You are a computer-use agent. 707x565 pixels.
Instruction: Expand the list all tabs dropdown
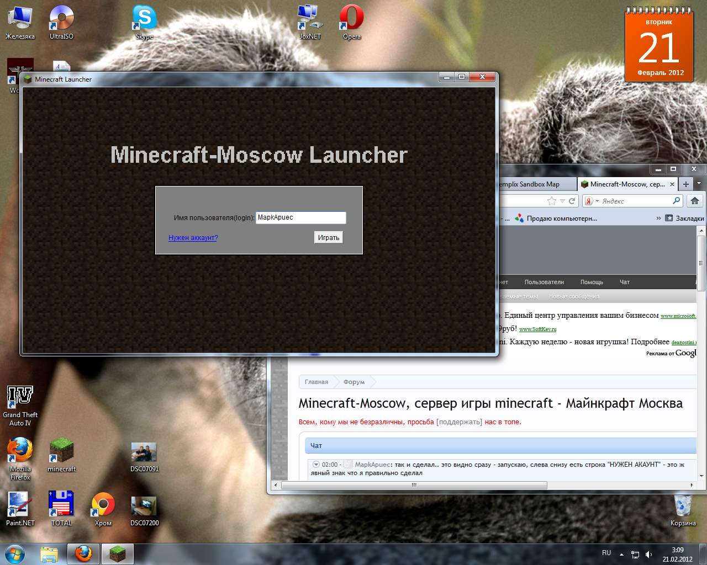699,184
